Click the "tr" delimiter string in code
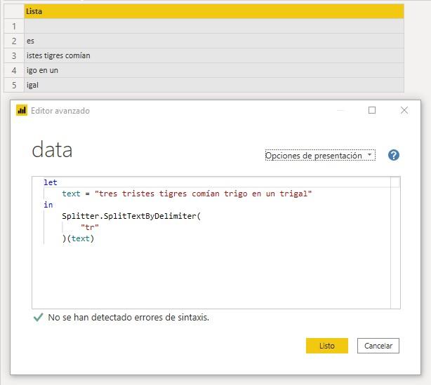 tap(90, 227)
